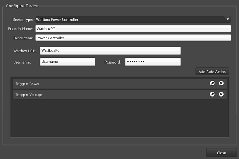Remove the Trigger: Voltage auto action
Screen dimensions: 239x159
pyautogui.click(x=221, y=94)
